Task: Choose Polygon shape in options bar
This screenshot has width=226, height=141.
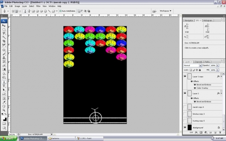Action: [x=45, y=11]
